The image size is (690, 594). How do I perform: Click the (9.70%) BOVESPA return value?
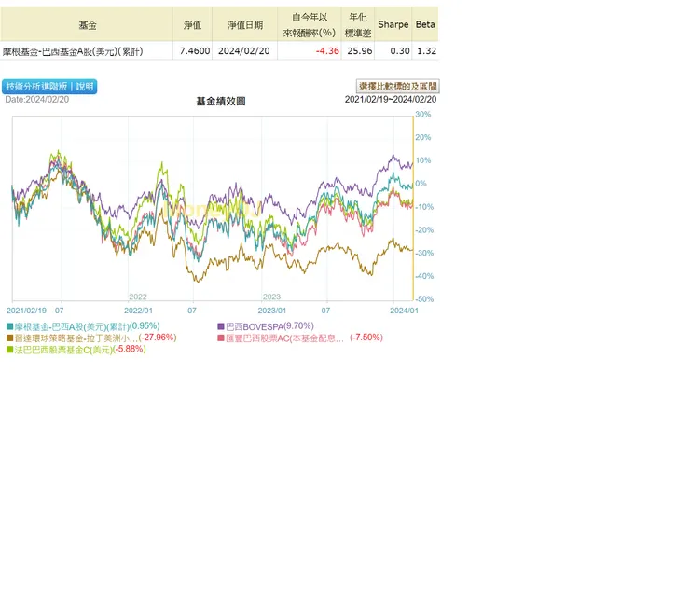[298, 326]
